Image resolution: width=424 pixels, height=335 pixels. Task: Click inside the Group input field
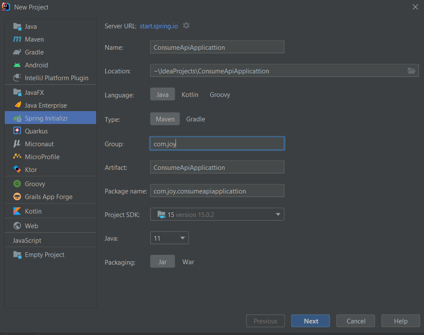(x=217, y=143)
